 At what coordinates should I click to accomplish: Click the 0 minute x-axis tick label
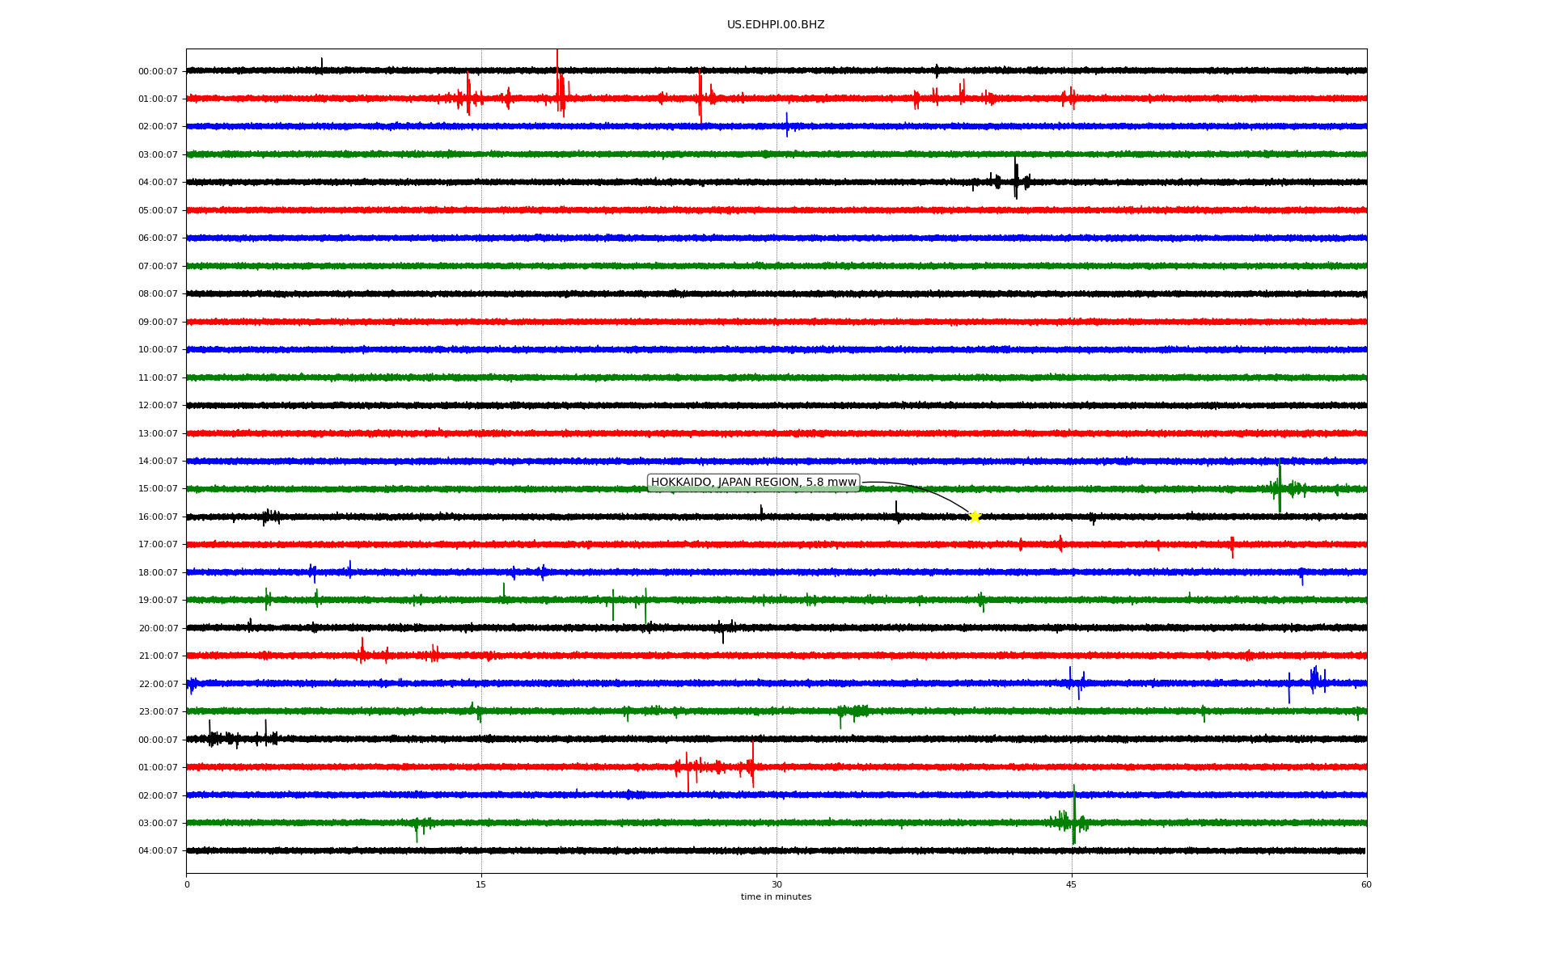pyautogui.click(x=187, y=884)
